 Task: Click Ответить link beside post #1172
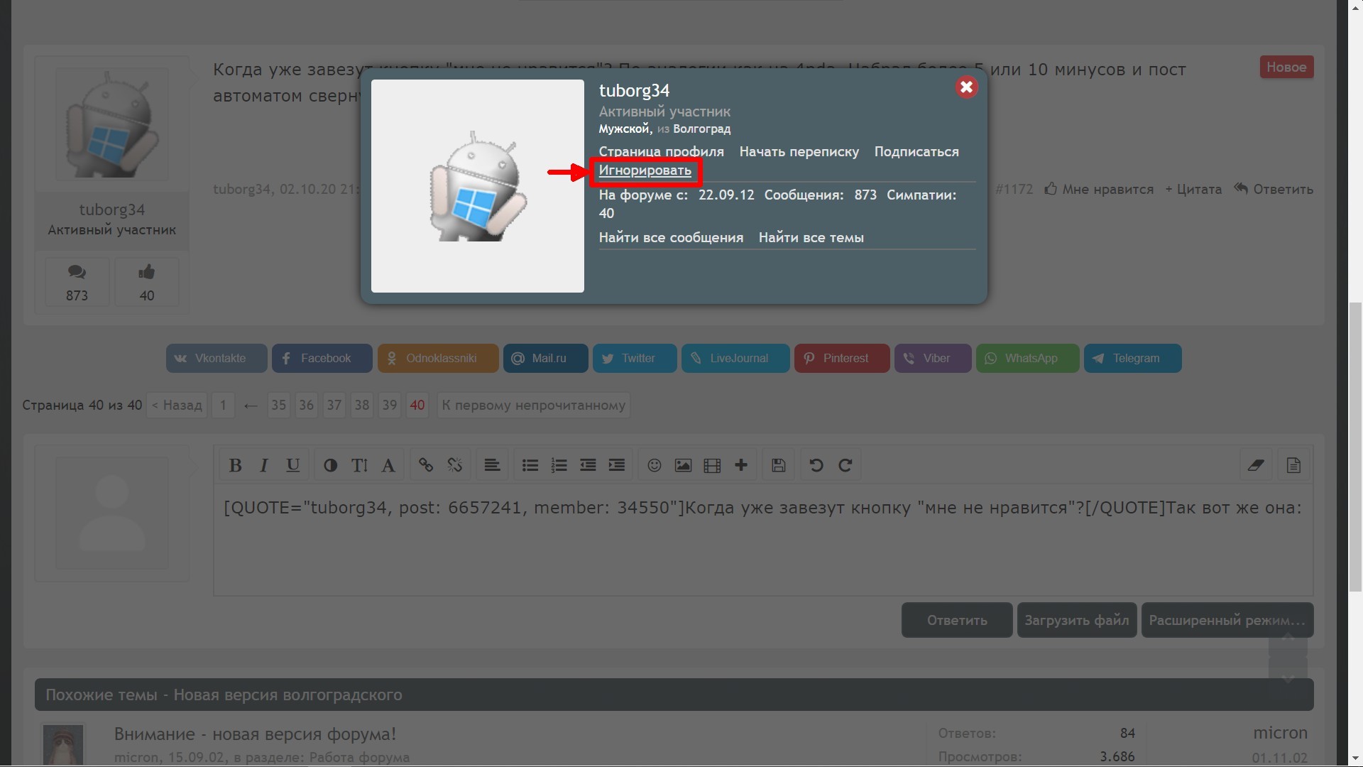[x=1274, y=189]
